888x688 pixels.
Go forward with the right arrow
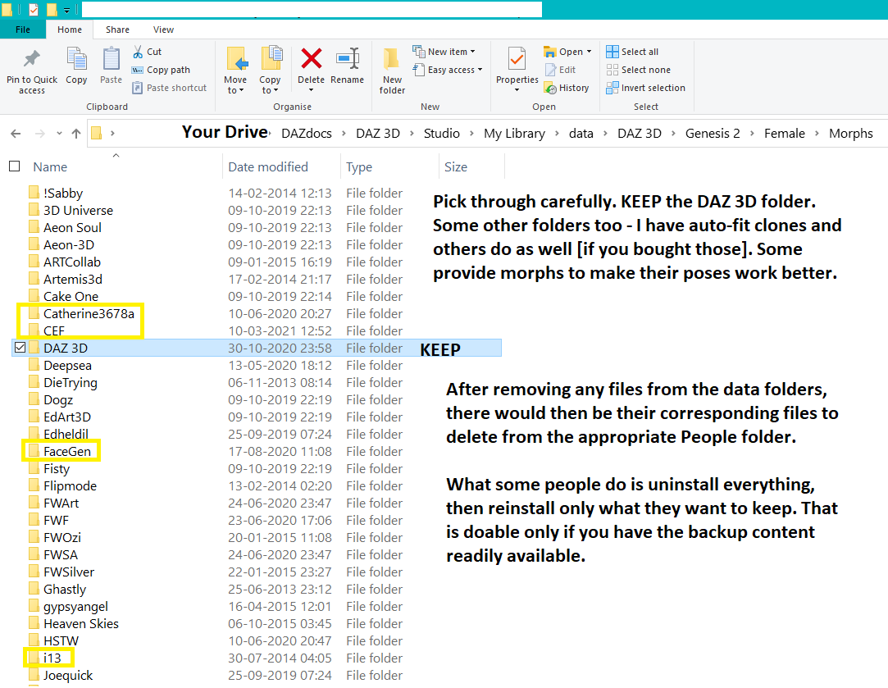(39, 134)
